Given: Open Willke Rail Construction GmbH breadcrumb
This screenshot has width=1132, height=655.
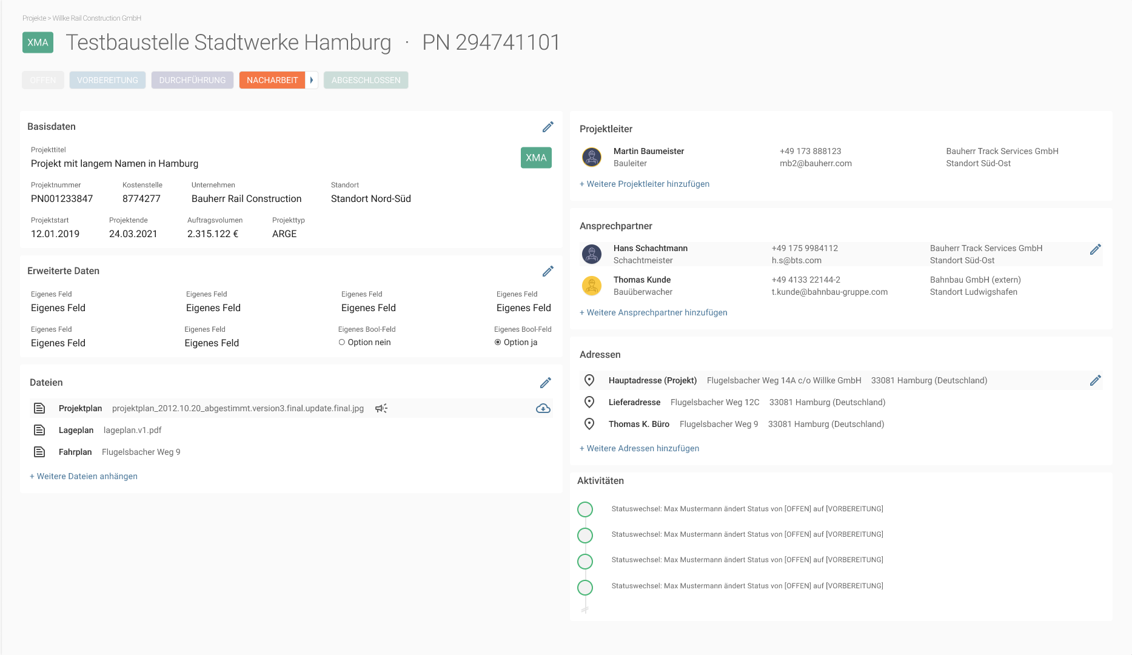Looking at the screenshot, I should tap(97, 18).
